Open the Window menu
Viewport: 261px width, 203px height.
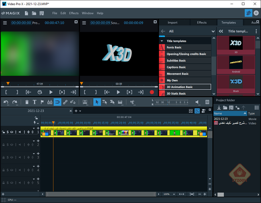point(88,13)
